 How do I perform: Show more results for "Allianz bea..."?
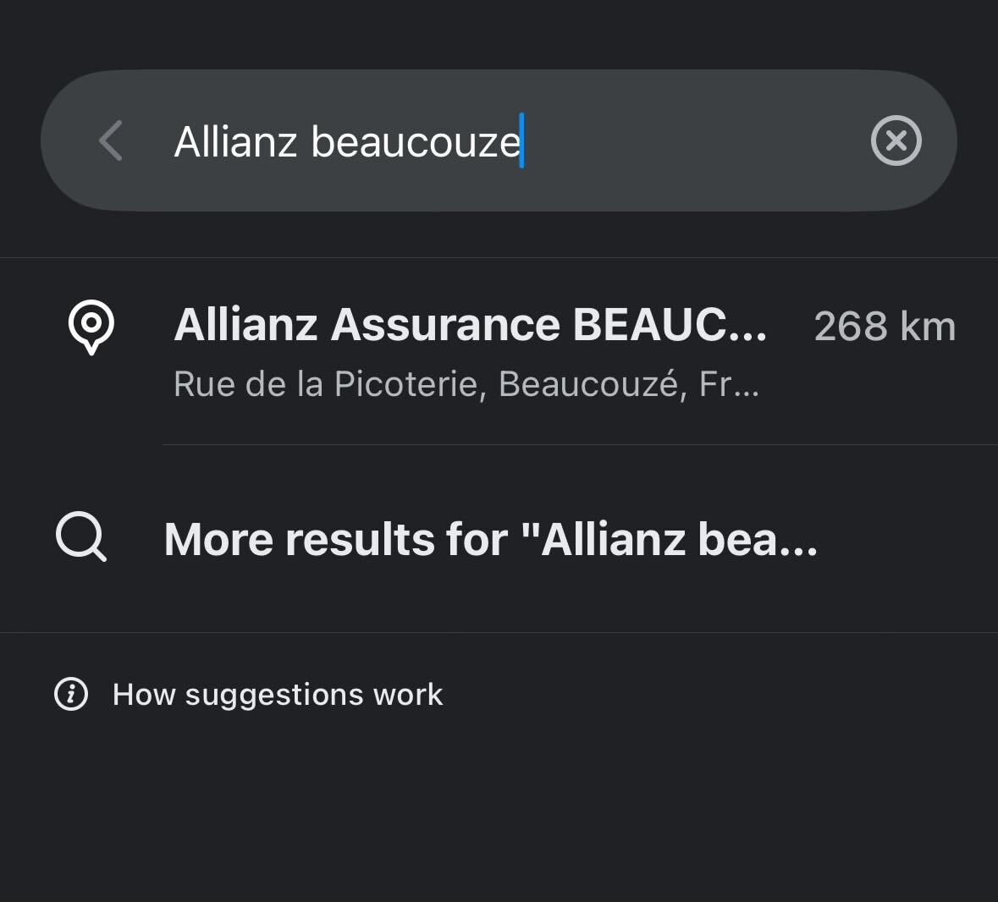491,539
